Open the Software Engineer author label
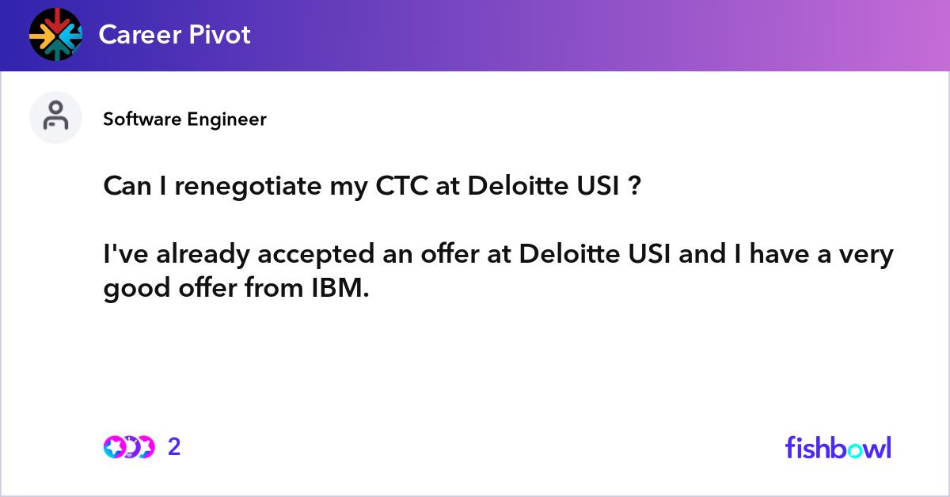Image resolution: width=950 pixels, height=497 pixels. tap(184, 120)
